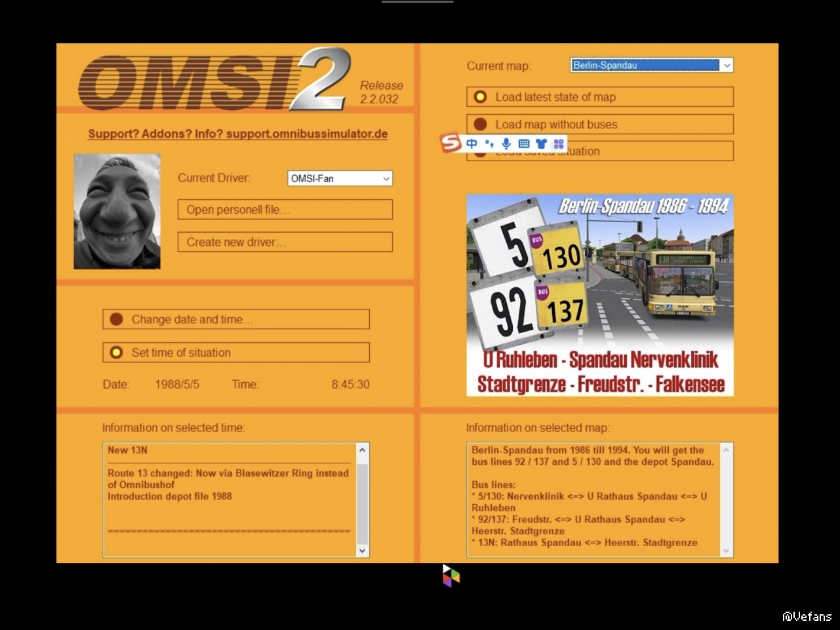Viewport: 840px width, 630px height.
Task: Click the date value 1988/5/5
Action: (177, 385)
